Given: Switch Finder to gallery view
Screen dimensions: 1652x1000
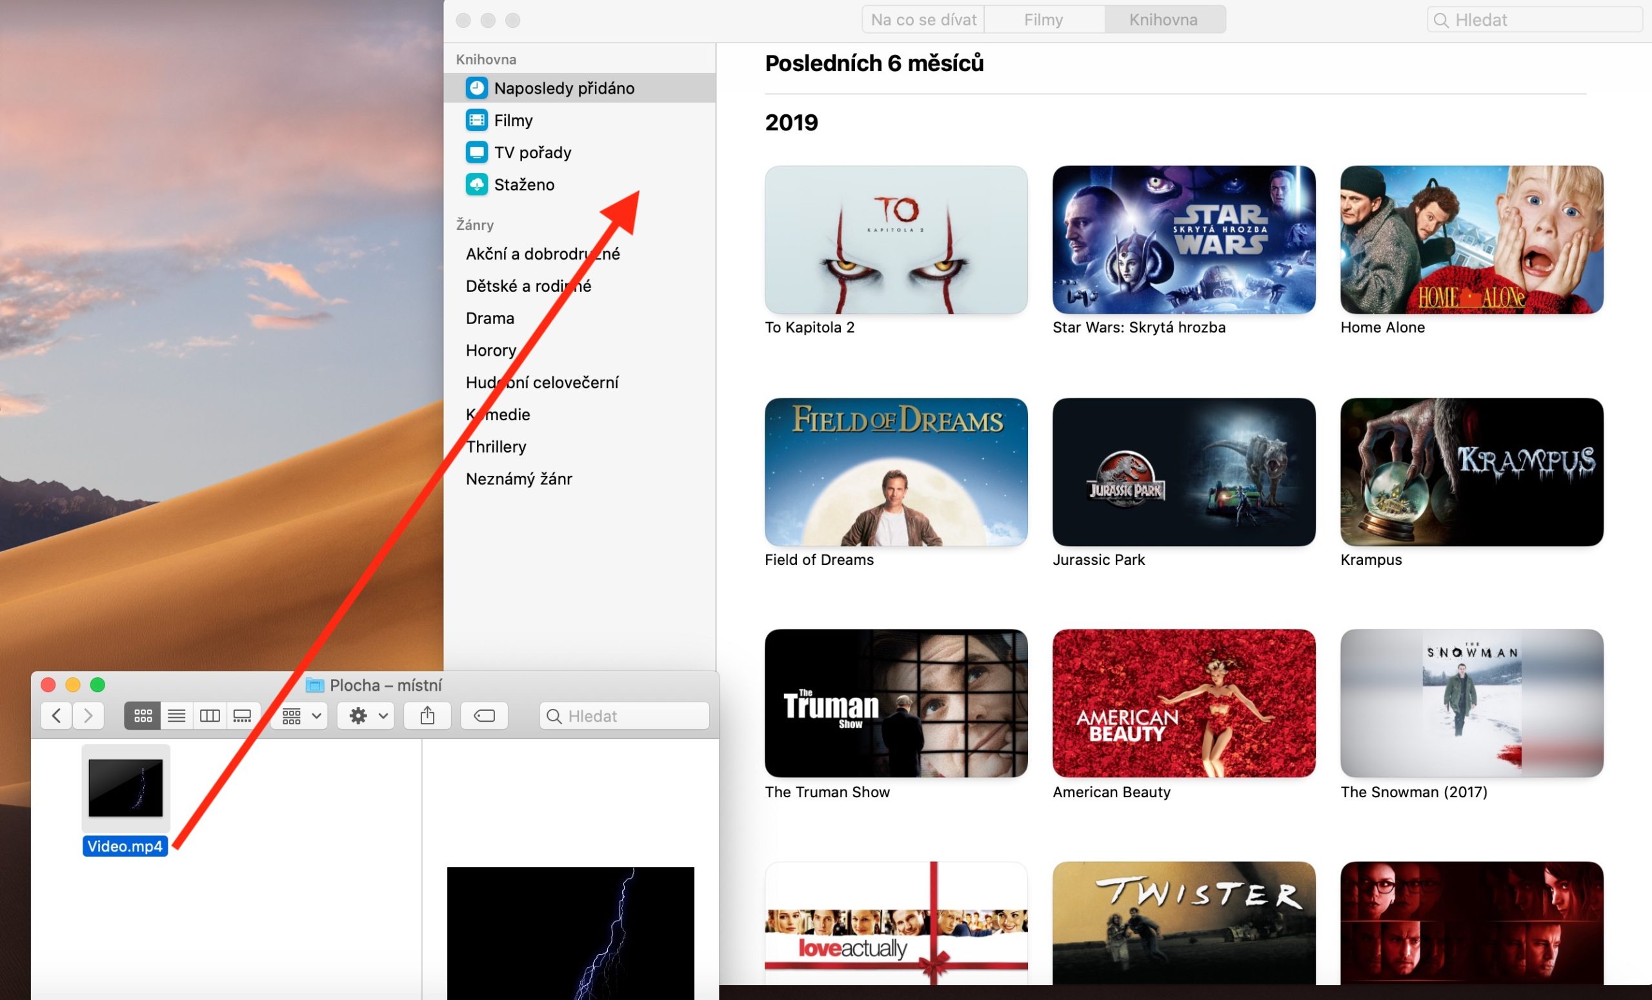Looking at the screenshot, I should pos(242,716).
